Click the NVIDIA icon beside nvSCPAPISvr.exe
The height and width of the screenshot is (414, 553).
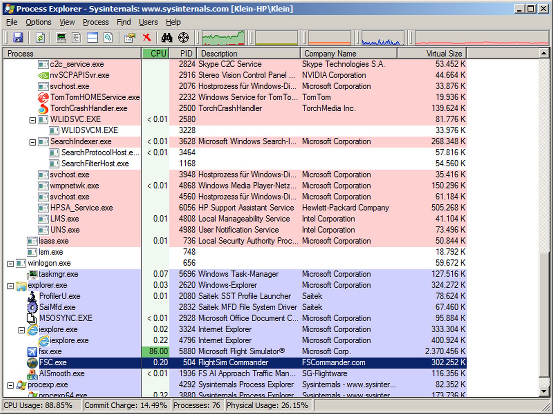click(x=43, y=75)
